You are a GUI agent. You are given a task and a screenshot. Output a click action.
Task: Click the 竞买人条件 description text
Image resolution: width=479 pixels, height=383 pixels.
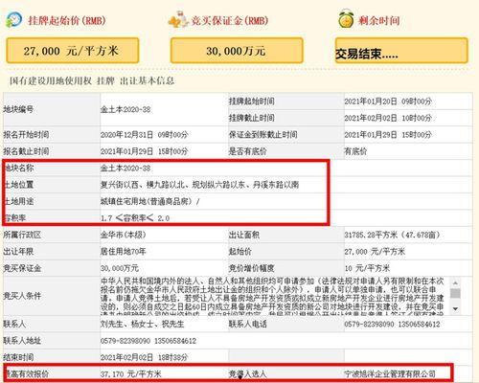click(x=272, y=296)
